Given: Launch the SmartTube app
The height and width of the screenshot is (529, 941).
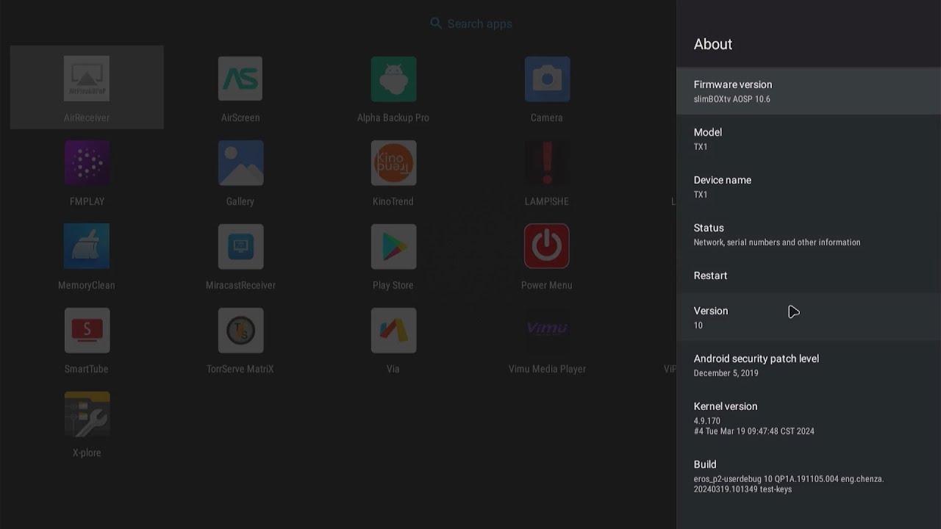Looking at the screenshot, I should click(87, 330).
